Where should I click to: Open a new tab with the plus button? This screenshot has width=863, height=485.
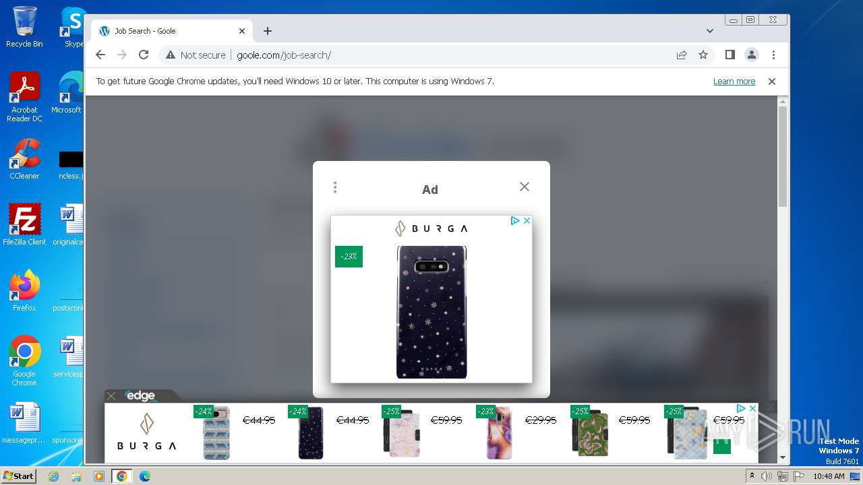(x=268, y=31)
